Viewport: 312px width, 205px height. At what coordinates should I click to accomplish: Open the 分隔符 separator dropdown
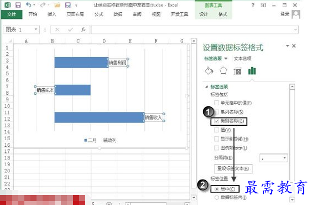click(x=274, y=158)
